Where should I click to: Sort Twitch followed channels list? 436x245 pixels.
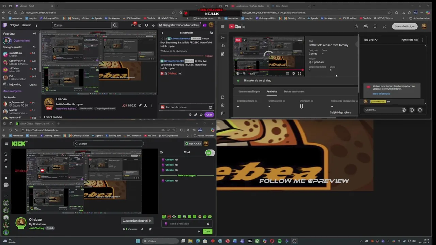pos(34,47)
